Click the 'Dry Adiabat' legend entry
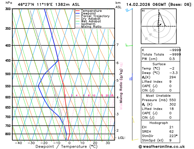Image resolution: width=194 pixels, height=149 pixels. 91,19
